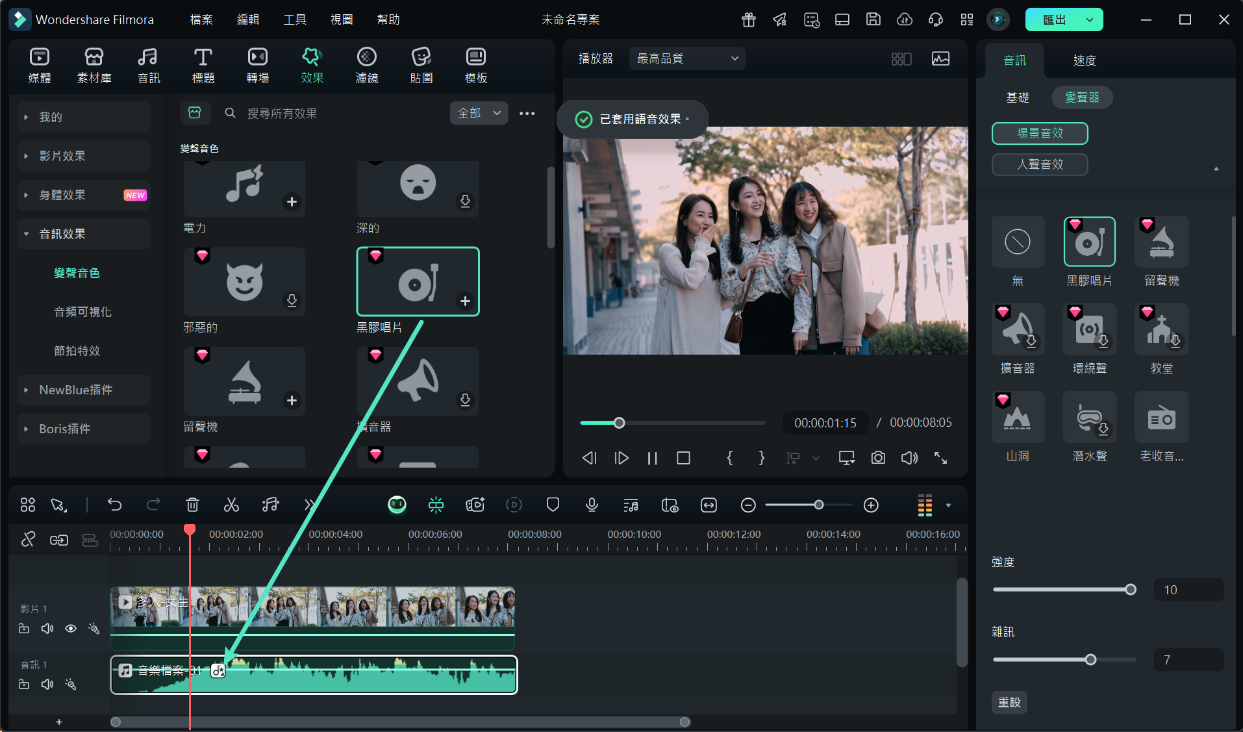This screenshot has width=1243, height=732.
Task: Collapse the 音訊效果 category
Action: pyautogui.click(x=84, y=234)
